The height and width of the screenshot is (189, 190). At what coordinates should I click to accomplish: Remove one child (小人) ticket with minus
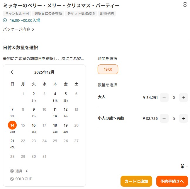(164, 118)
